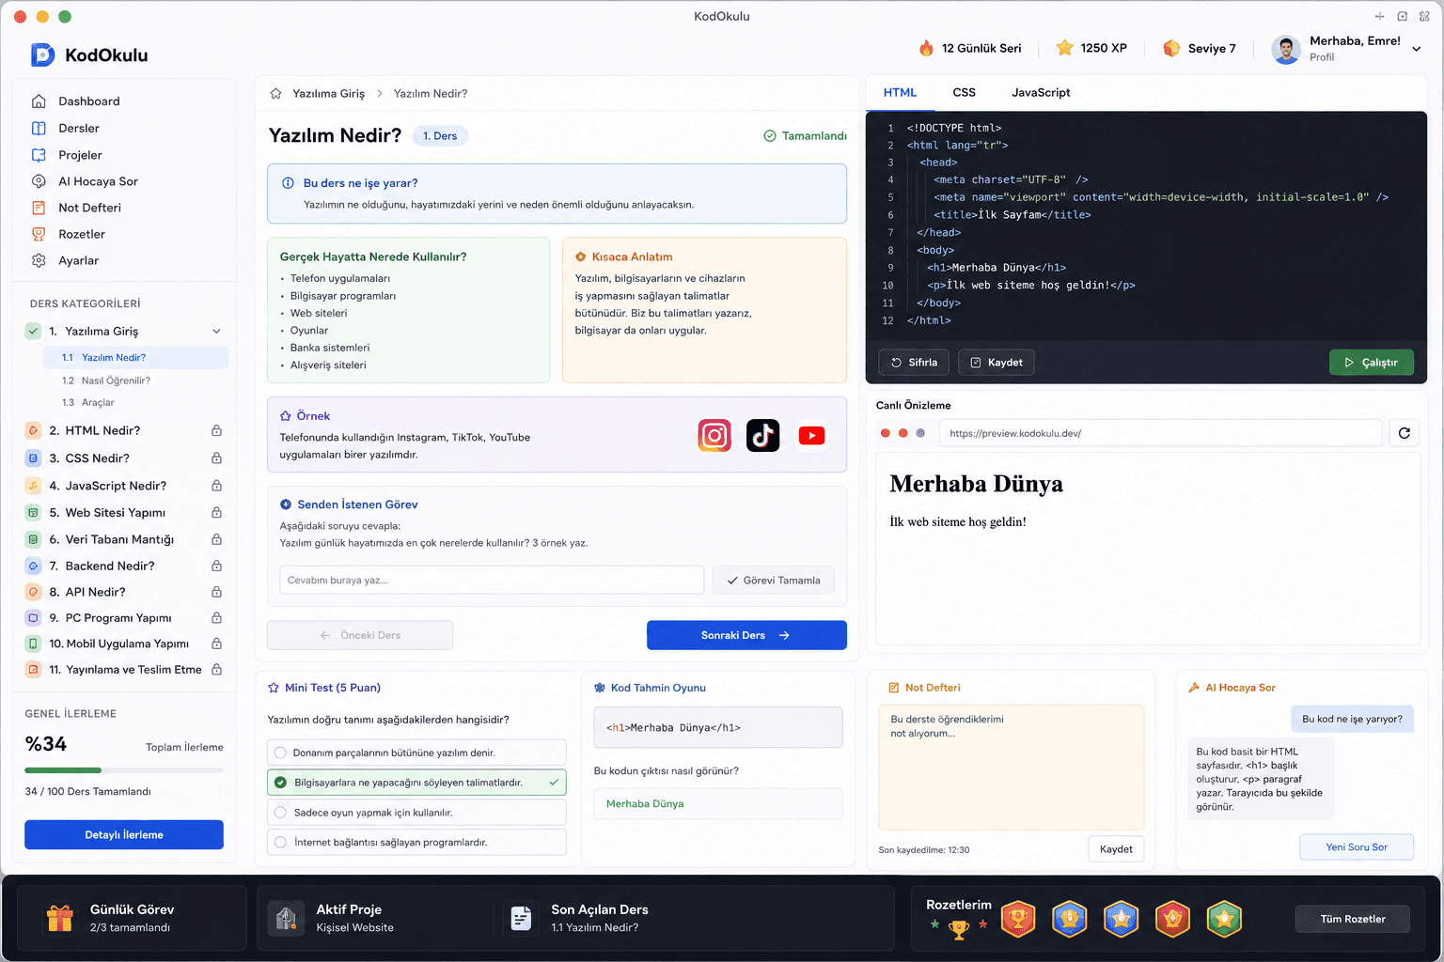Click the YouTube app icon
The height and width of the screenshot is (962, 1444).
(x=811, y=436)
